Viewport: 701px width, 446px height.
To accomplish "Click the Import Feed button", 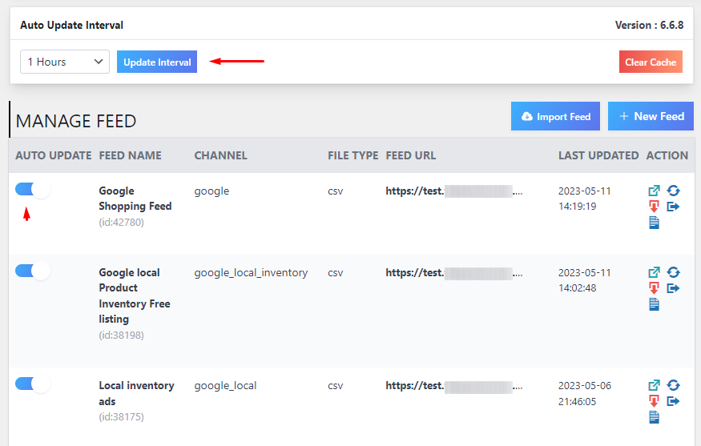I will [x=555, y=116].
